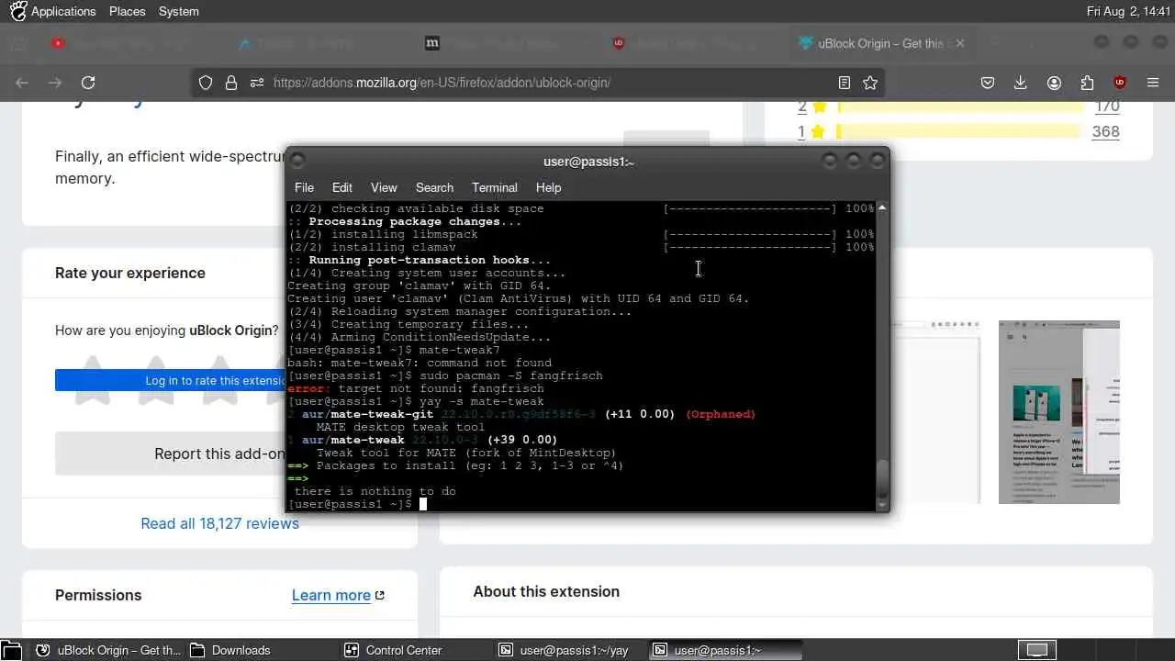Screen dimensions: 1175x661
Task: Click 'there is nothing to do' terminal line
Action: coord(375,491)
